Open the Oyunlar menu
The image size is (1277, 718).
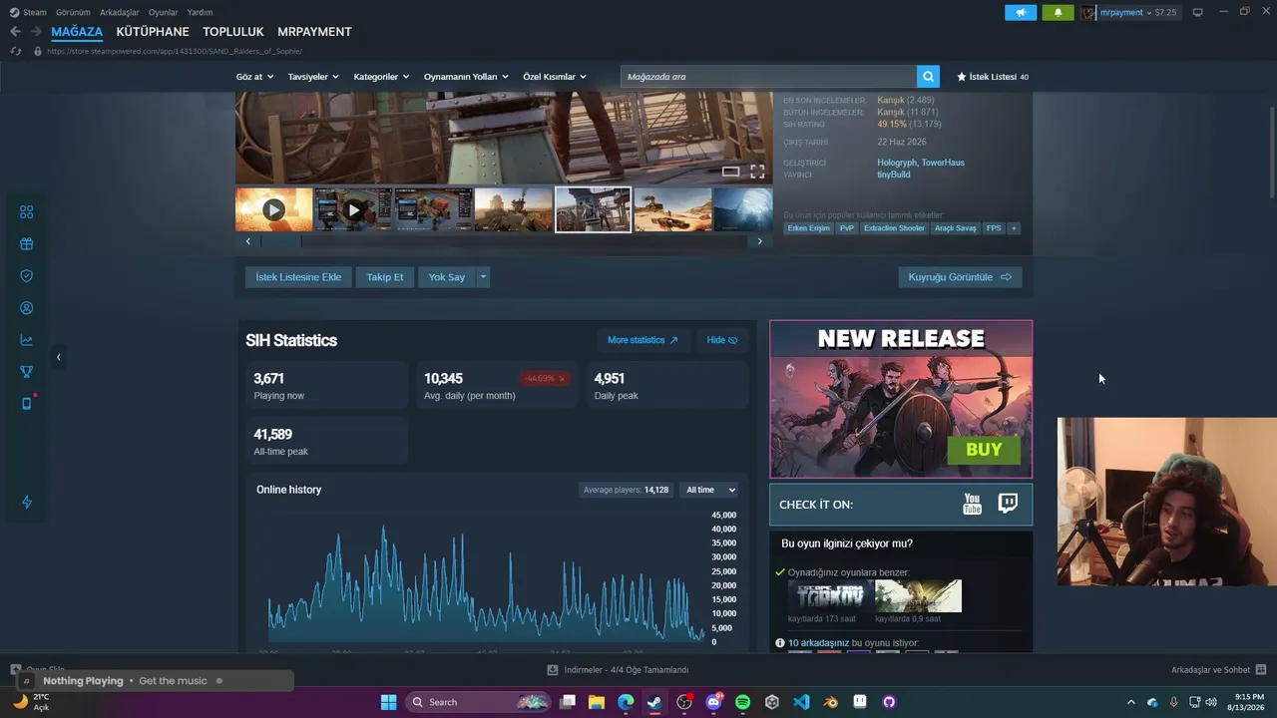click(164, 12)
